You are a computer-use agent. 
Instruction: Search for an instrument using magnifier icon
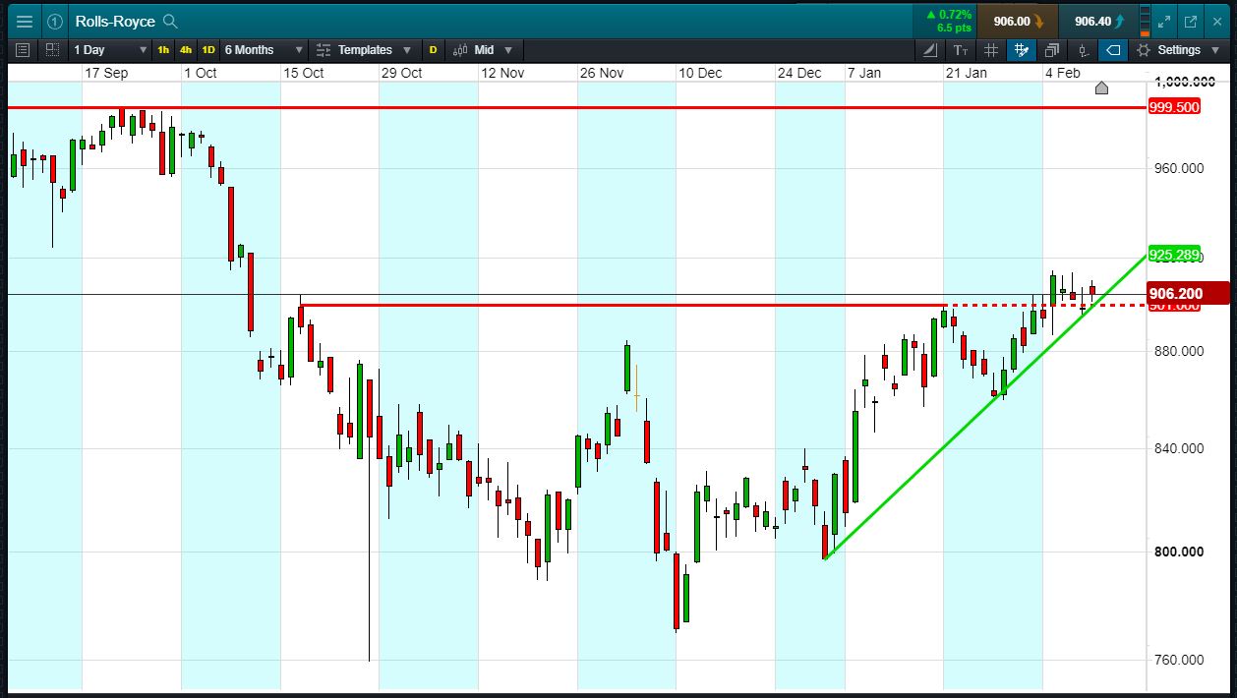coord(171,21)
